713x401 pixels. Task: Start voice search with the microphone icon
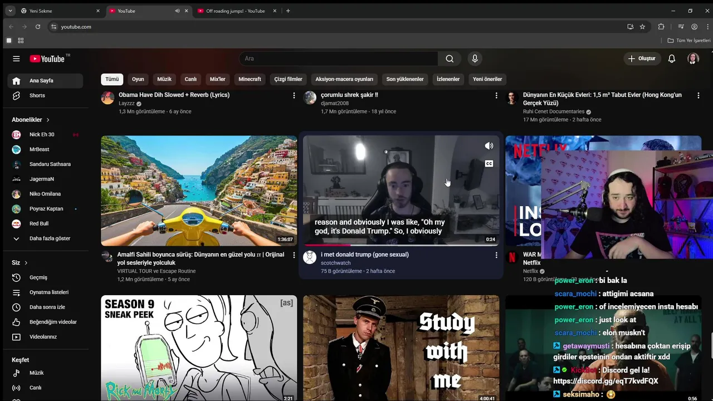click(x=475, y=58)
